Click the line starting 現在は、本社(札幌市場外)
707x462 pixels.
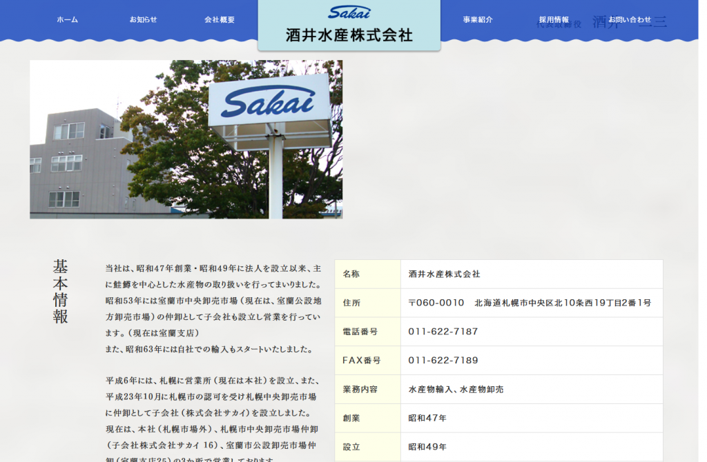click(212, 430)
